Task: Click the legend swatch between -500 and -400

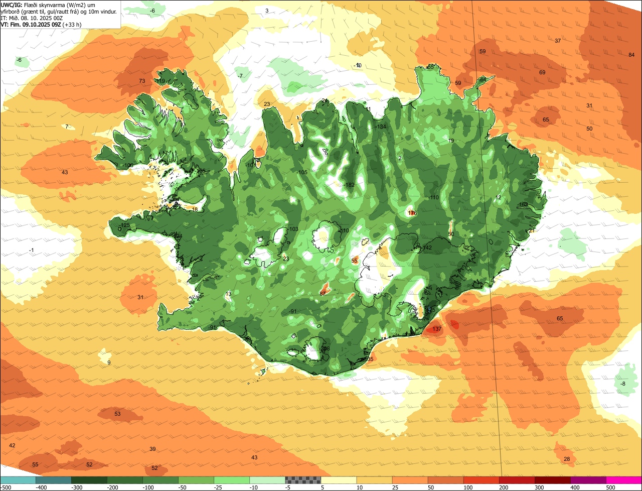Action: [x=18, y=480]
